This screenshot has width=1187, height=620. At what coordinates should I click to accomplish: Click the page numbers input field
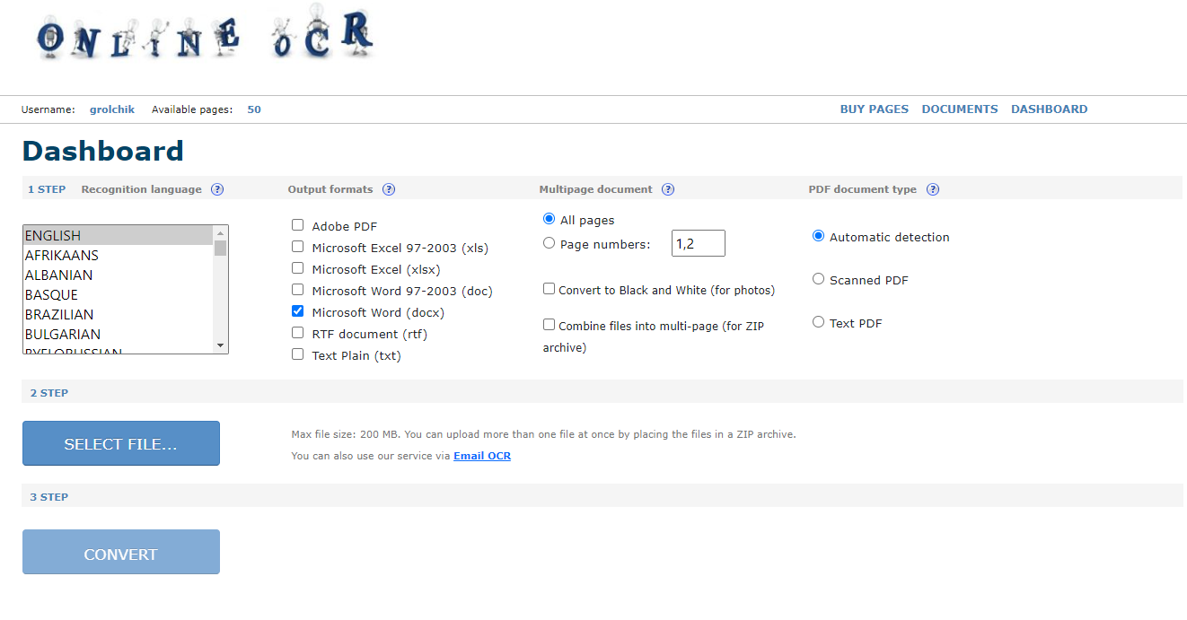pos(699,243)
